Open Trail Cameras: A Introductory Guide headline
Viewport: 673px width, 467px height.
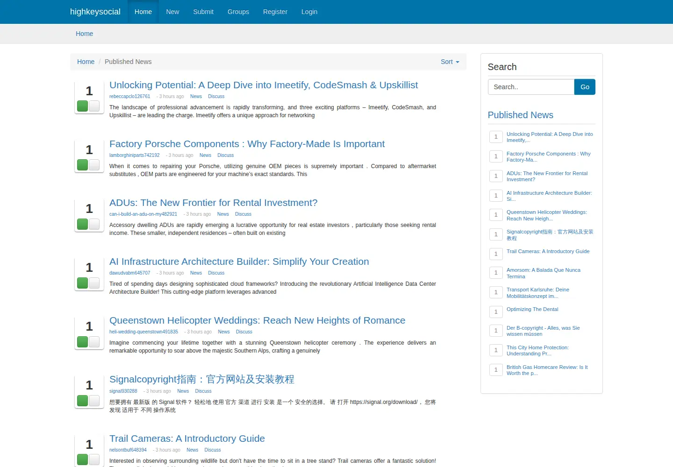coord(187,439)
